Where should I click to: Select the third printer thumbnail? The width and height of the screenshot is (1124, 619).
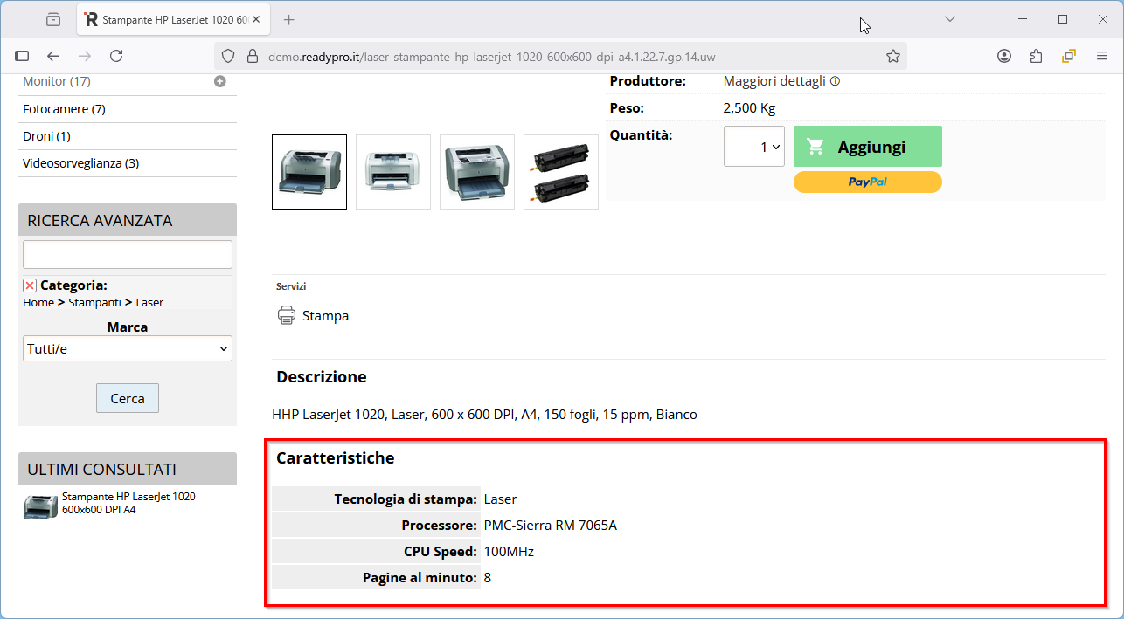(x=477, y=172)
